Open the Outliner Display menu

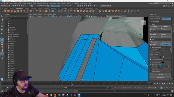tap(7, 16)
